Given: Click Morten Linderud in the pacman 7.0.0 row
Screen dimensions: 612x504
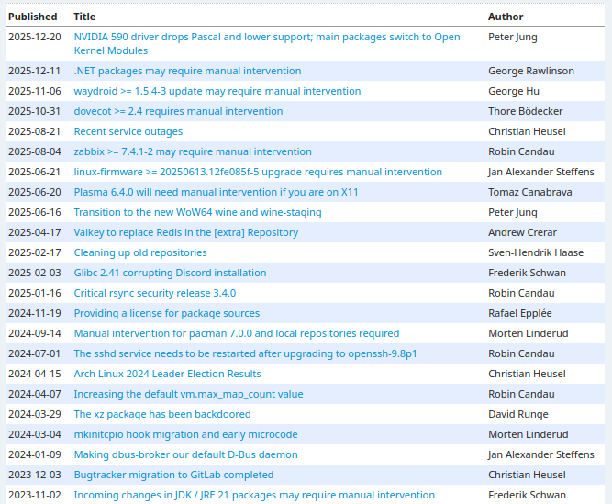Looking at the screenshot, I should (x=529, y=334).
